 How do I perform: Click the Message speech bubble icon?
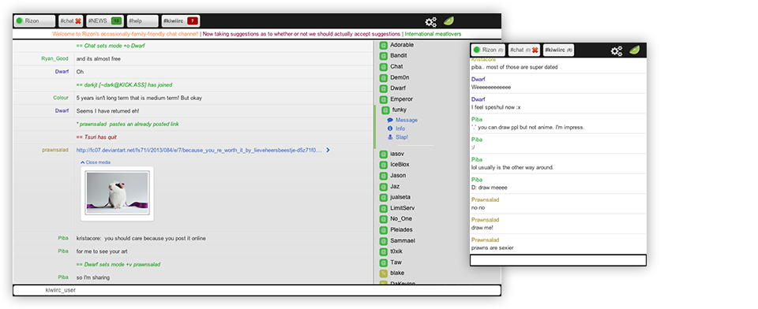coord(390,121)
